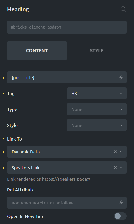134x224 pixels.
Task: Toggle Open In New Tab switch
Action: coord(120,216)
